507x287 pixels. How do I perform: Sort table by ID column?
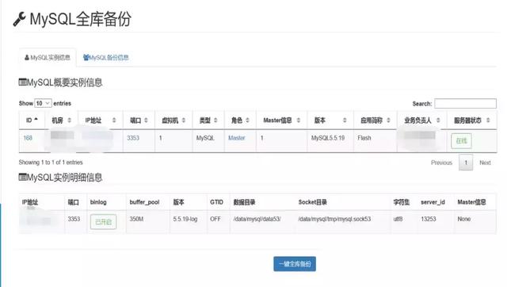32,121
